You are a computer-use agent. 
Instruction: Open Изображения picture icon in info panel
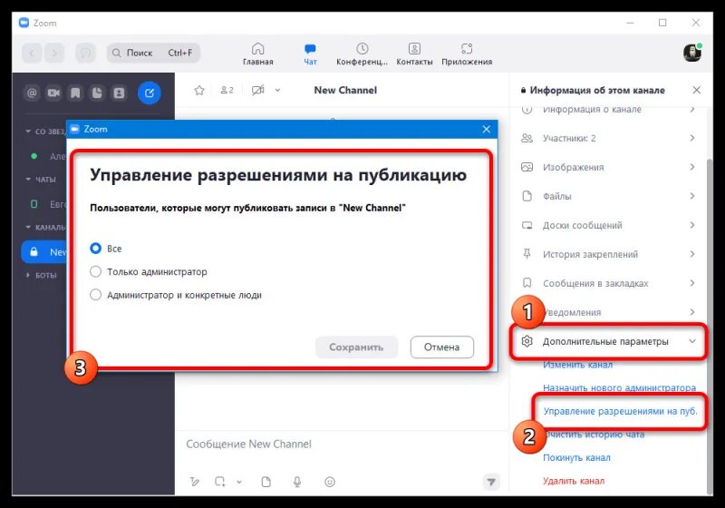click(527, 167)
